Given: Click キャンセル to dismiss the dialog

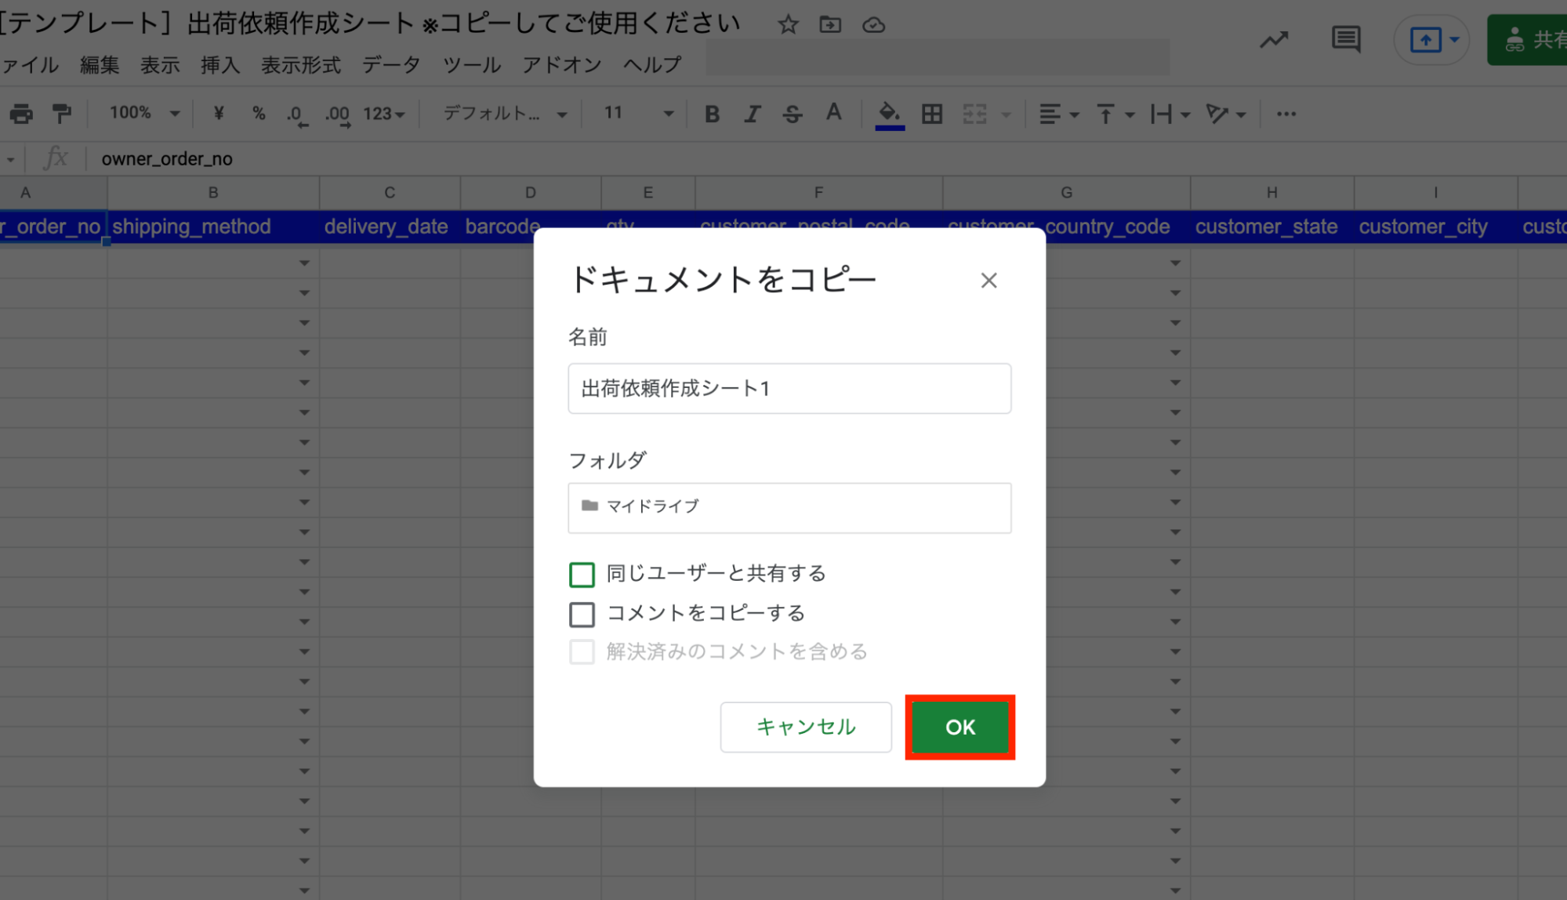Looking at the screenshot, I should click(x=805, y=727).
